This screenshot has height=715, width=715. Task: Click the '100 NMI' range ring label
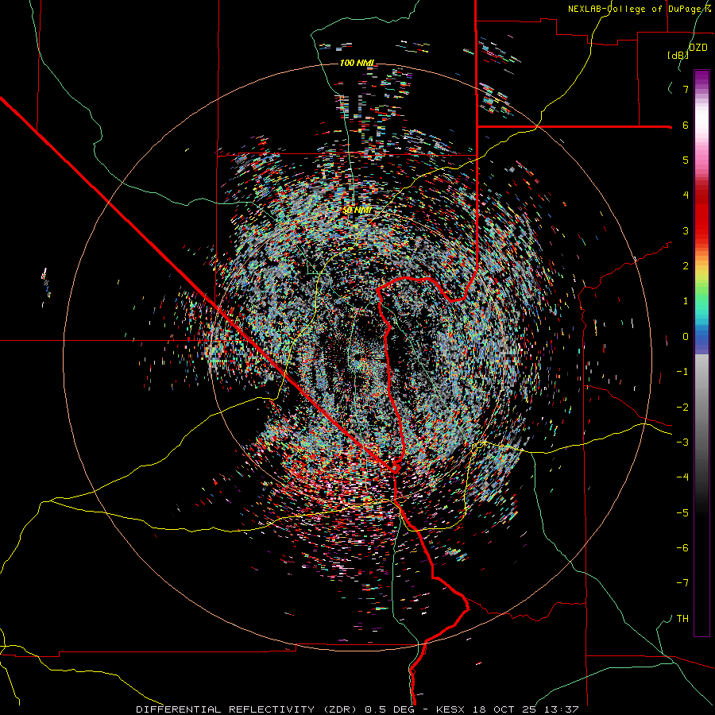[357, 63]
